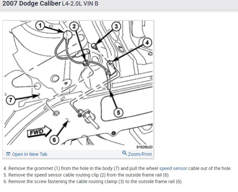Click the 2007 Dodge Caliber heading
The width and height of the screenshot is (238, 192).
click(32, 4)
